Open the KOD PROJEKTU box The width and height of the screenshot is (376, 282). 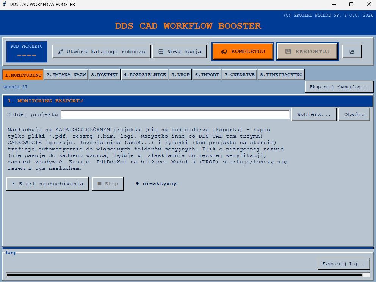(27, 51)
